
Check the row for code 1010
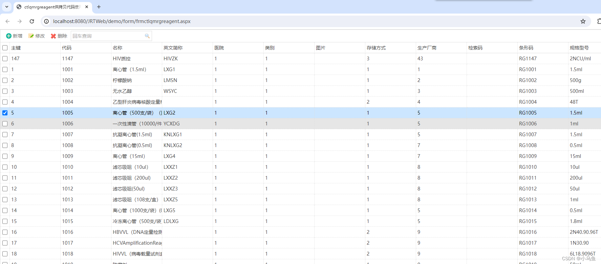(5, 167)
